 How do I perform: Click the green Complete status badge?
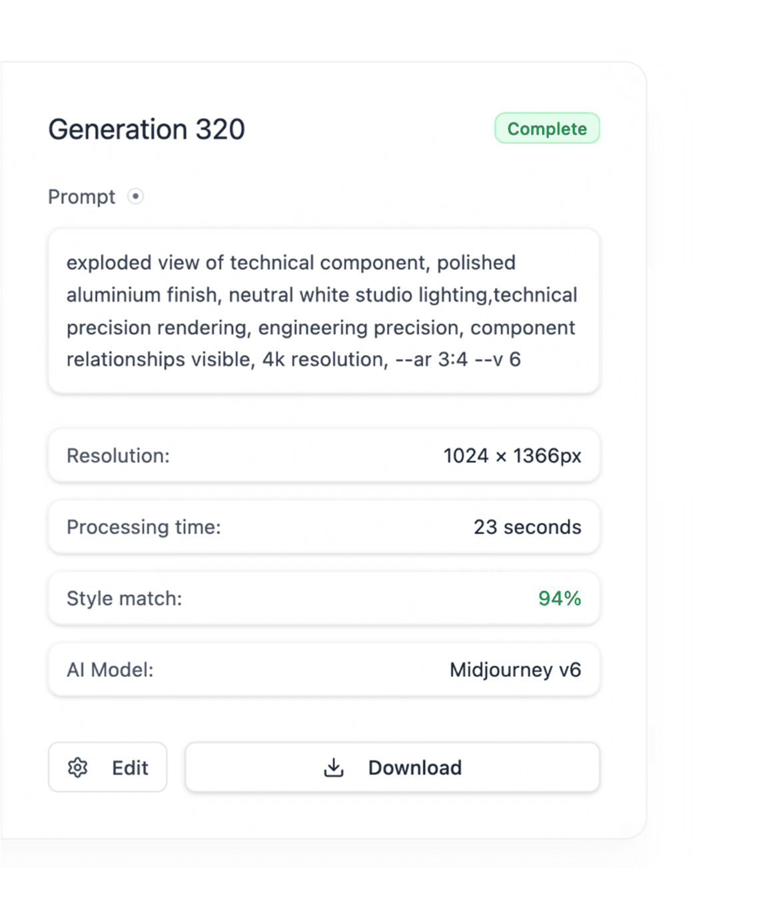[x=547, y=129]
